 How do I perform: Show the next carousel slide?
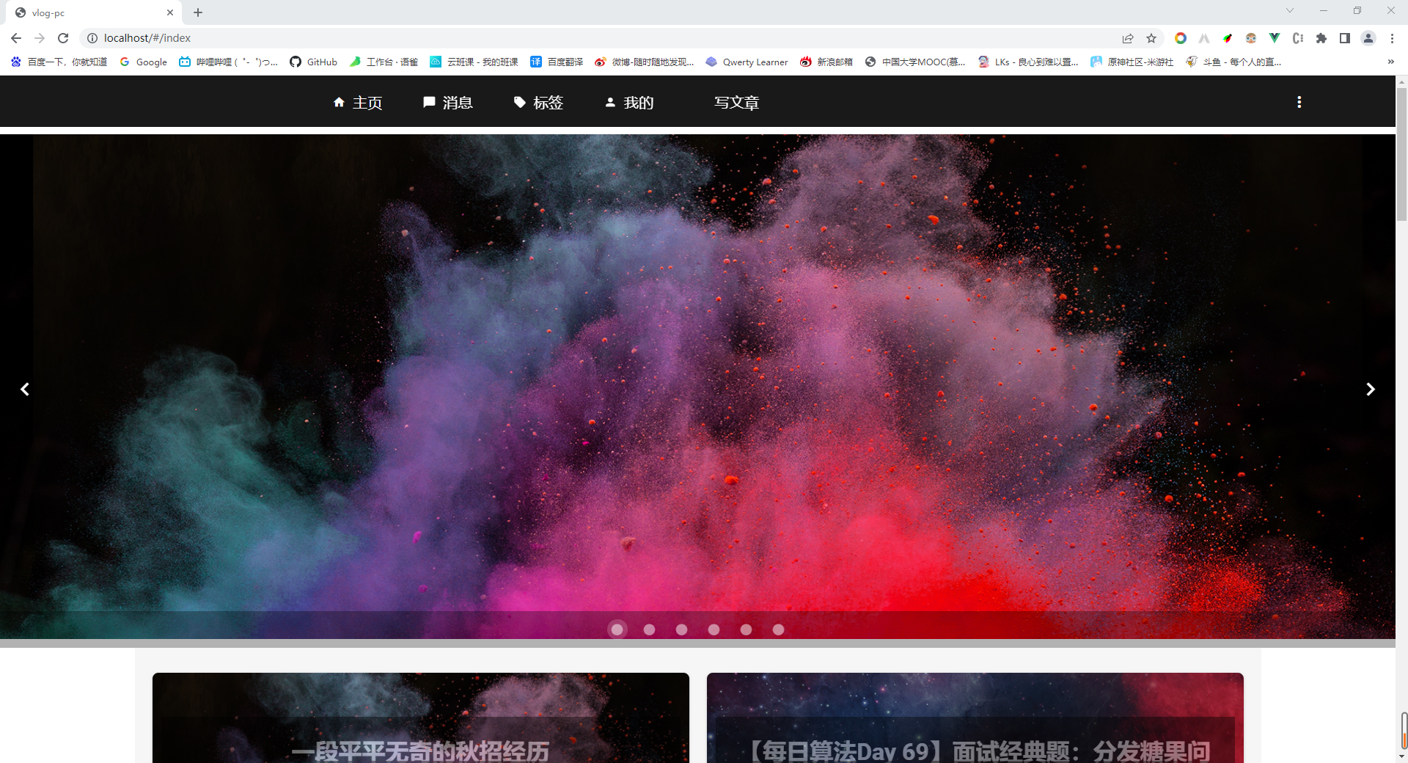click(1370, 389)
